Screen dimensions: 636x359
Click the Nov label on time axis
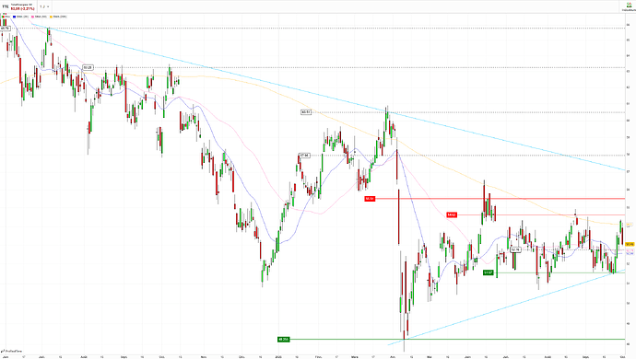point(204,357)
